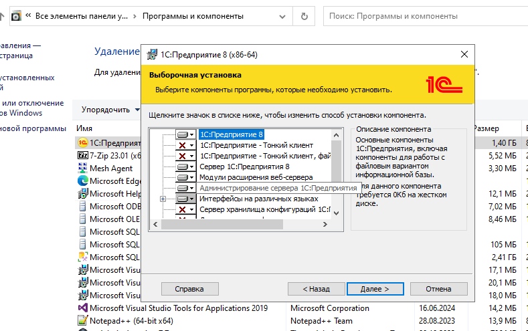528x331 pixels.
Task: Open install-state dropdown for 1С:Предприятие 8
Action: [x=185, y=134]
